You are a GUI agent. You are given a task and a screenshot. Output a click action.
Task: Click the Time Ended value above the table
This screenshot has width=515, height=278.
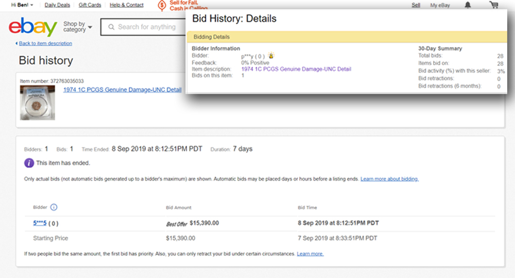click(157, 149)
